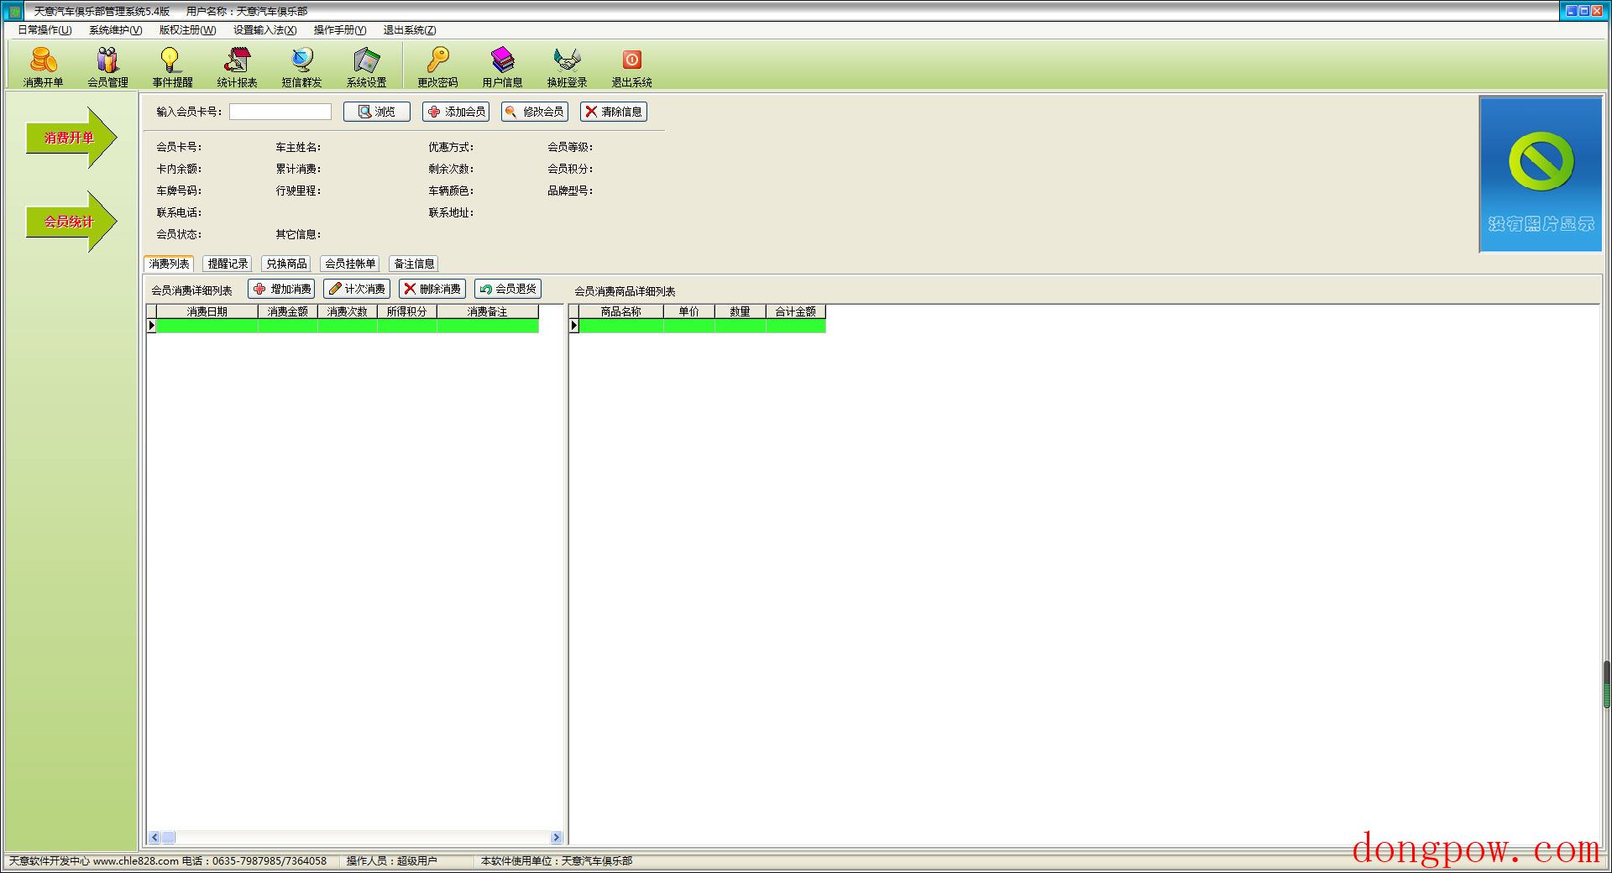Screen dimensions: 1612x873
Task: Select the green row in consumption list
Action: tap(348, 326)
